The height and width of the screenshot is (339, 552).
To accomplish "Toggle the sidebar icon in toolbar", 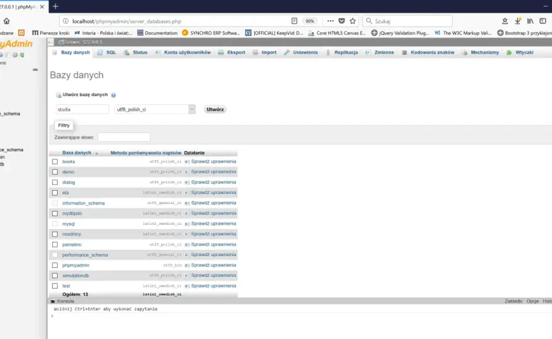I will [543, 21].
